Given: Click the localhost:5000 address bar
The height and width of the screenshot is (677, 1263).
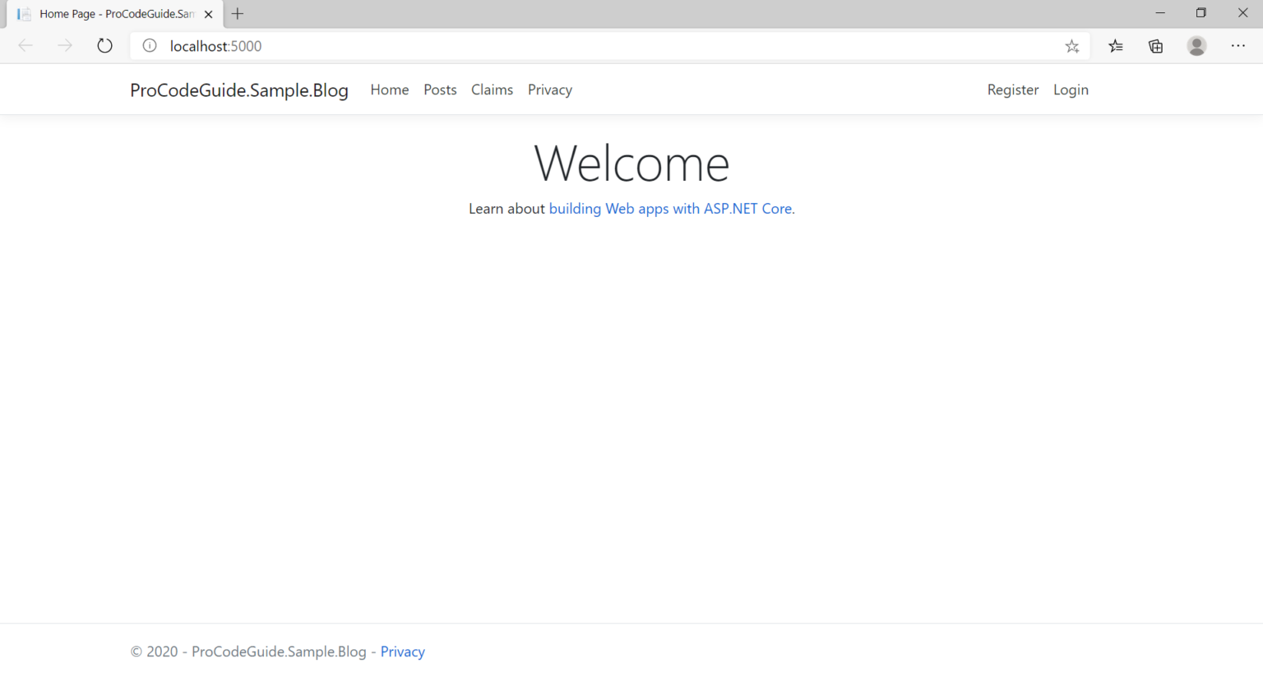Looking at the screenshot, I should coord(576,46).
